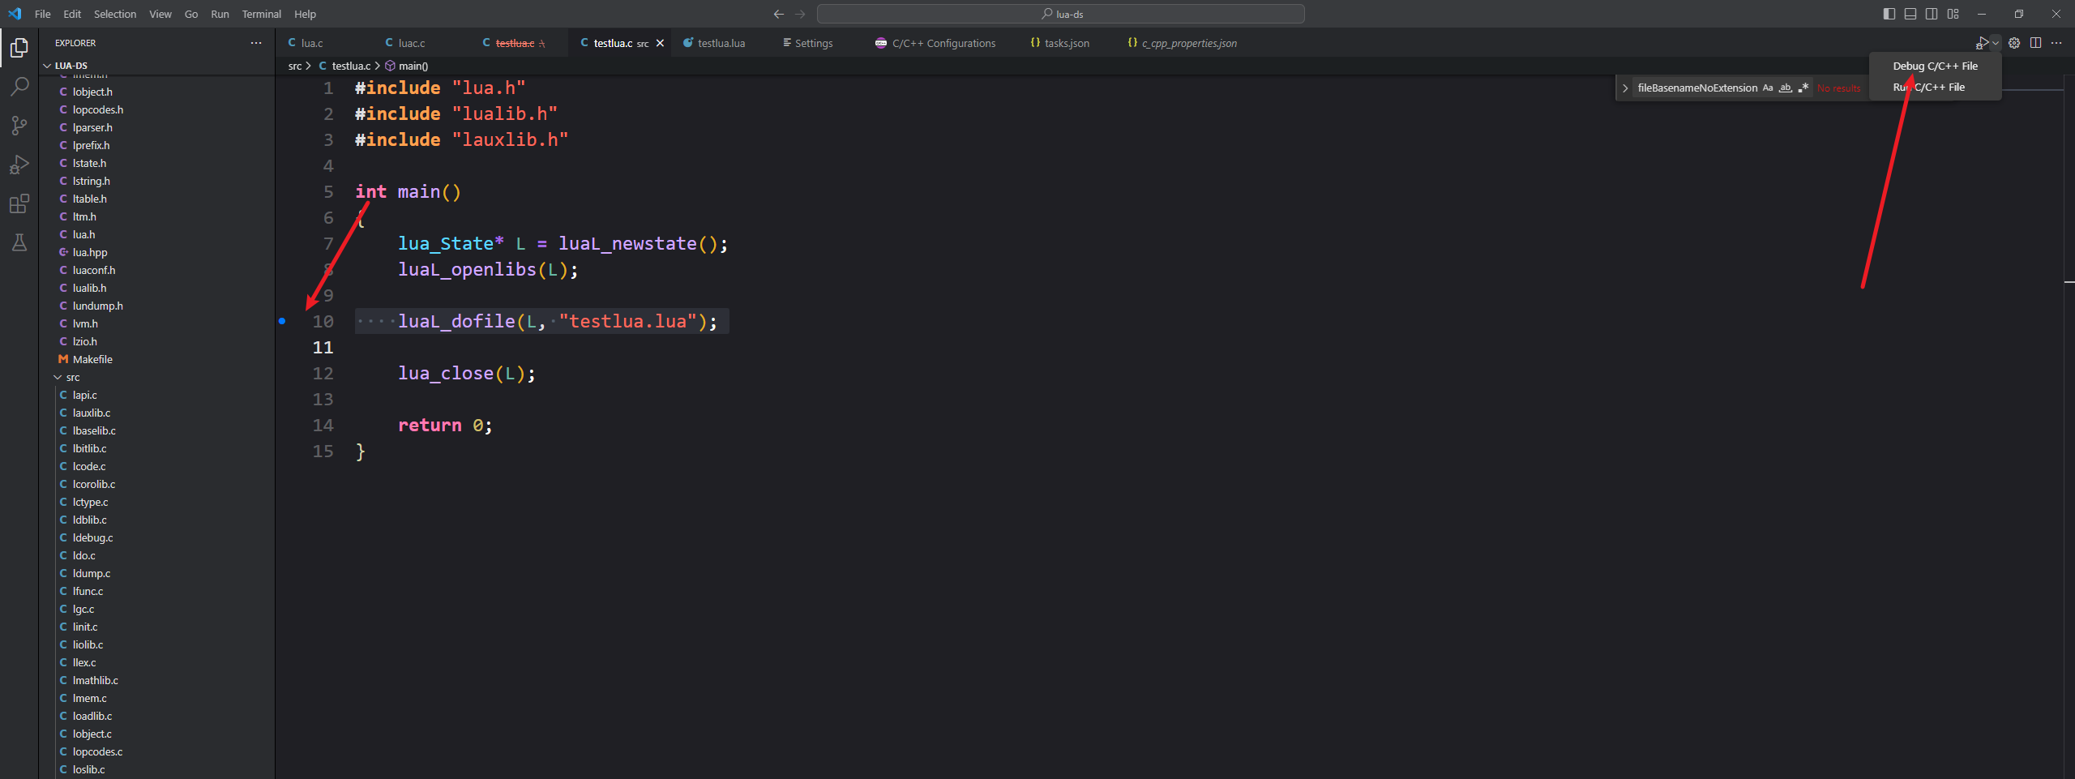The height and width of the screenshot is (779, 2075).
Task: Click the editor gear settings icon
Action: tap(2014, 43)
